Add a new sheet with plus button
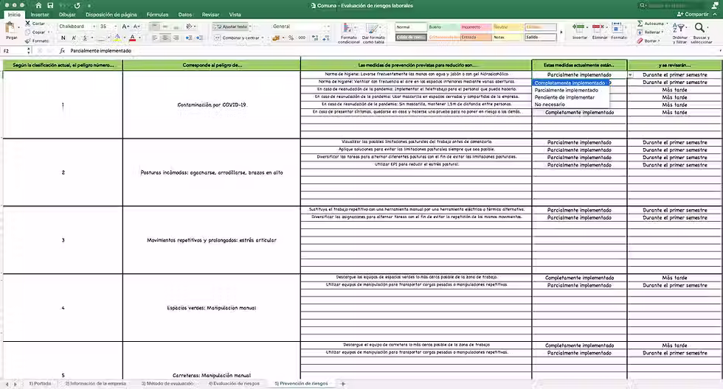The height and width of the screenshot is (389, 723). tap(342, 384)
